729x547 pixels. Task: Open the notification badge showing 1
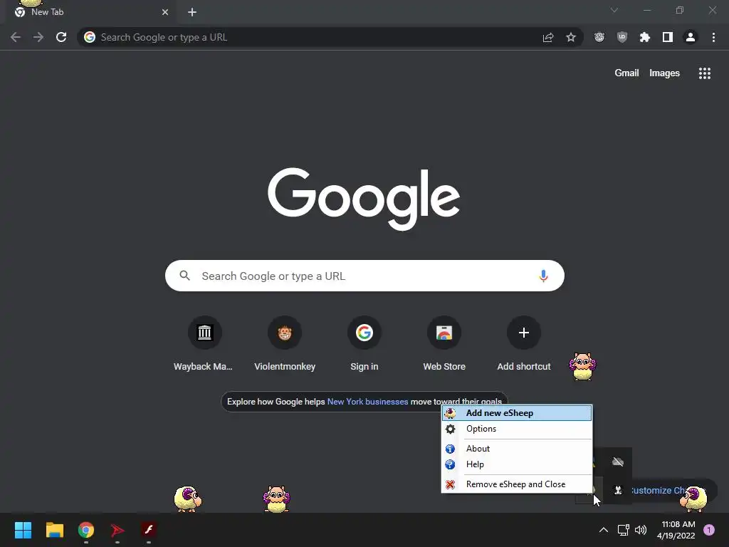coord(709,530)
